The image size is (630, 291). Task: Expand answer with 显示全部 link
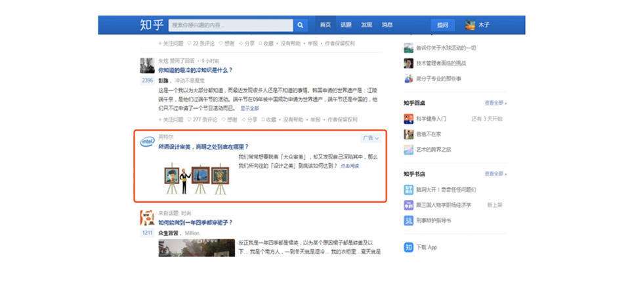pyautogui.click(x=249, y=108)
